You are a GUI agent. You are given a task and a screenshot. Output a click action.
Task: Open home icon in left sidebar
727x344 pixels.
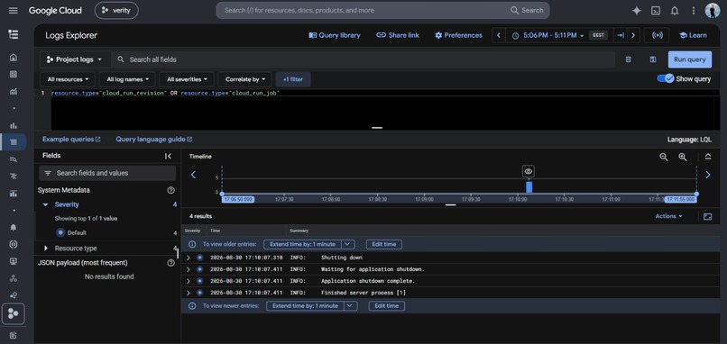tap(14, 58)
